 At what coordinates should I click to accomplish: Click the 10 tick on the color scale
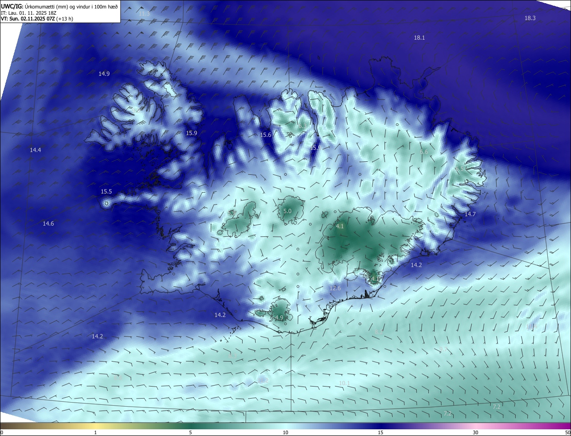(285, 432)
